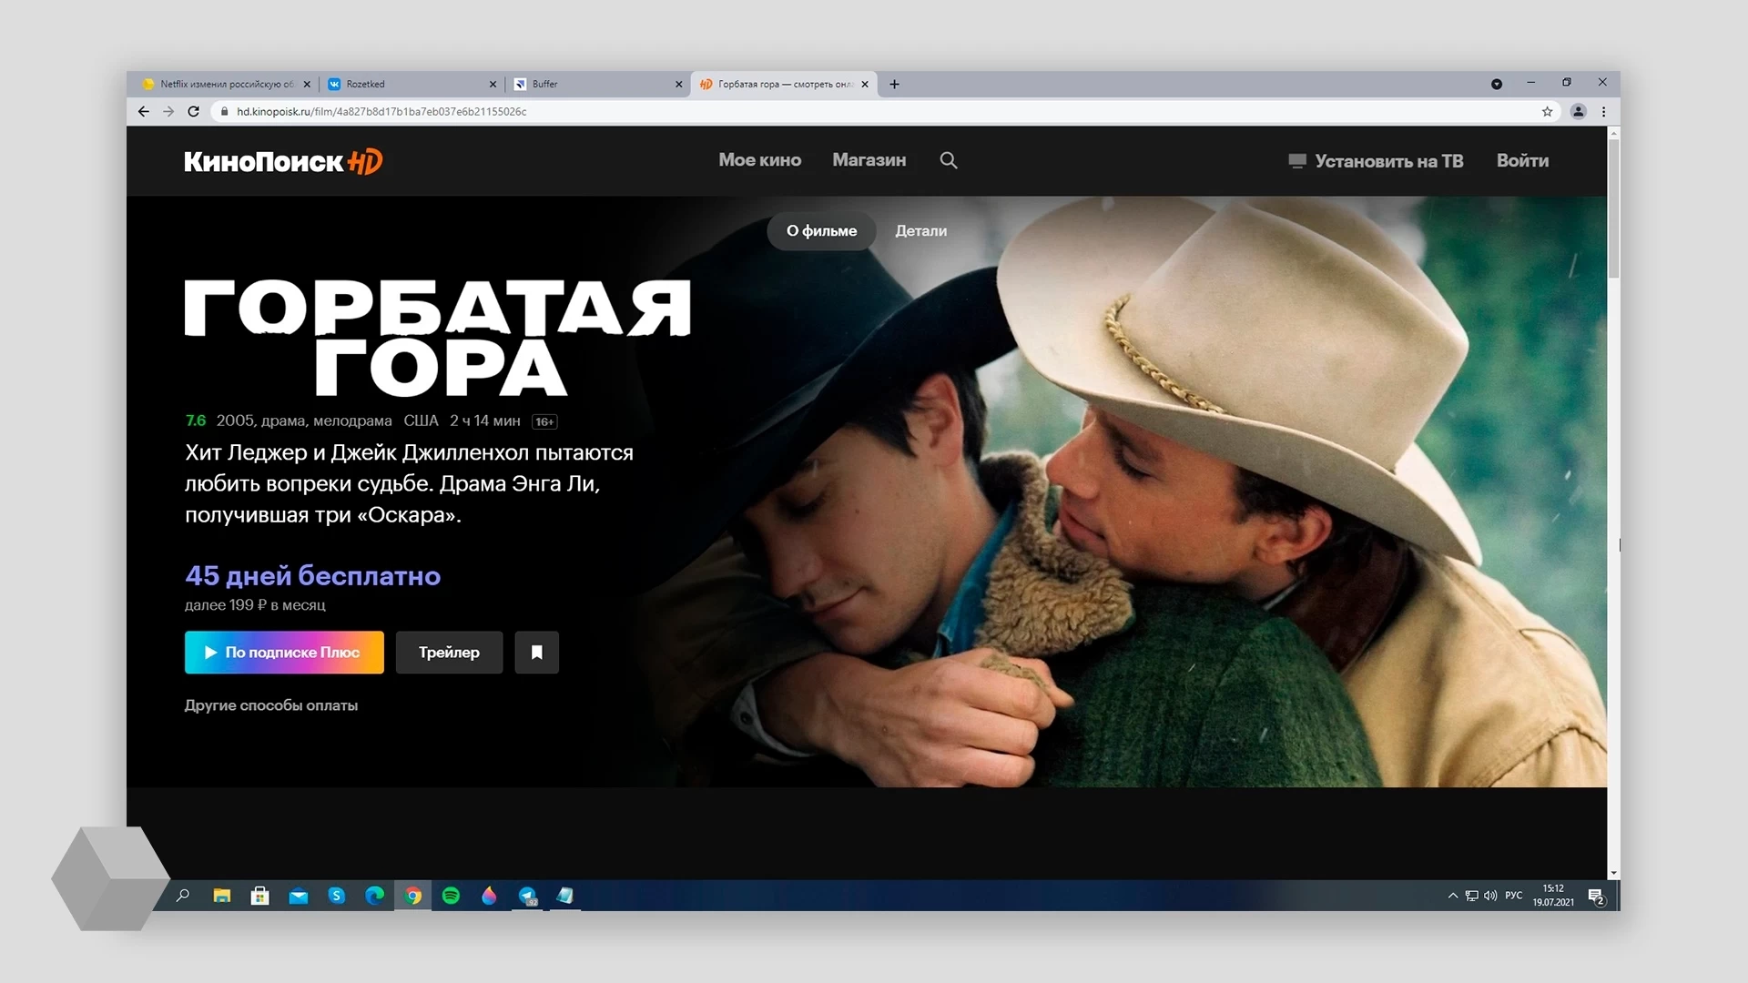Open Microsoft Store from the taskbar
Viewport: 1748px width, 983px height.
(x=260, y=896)
